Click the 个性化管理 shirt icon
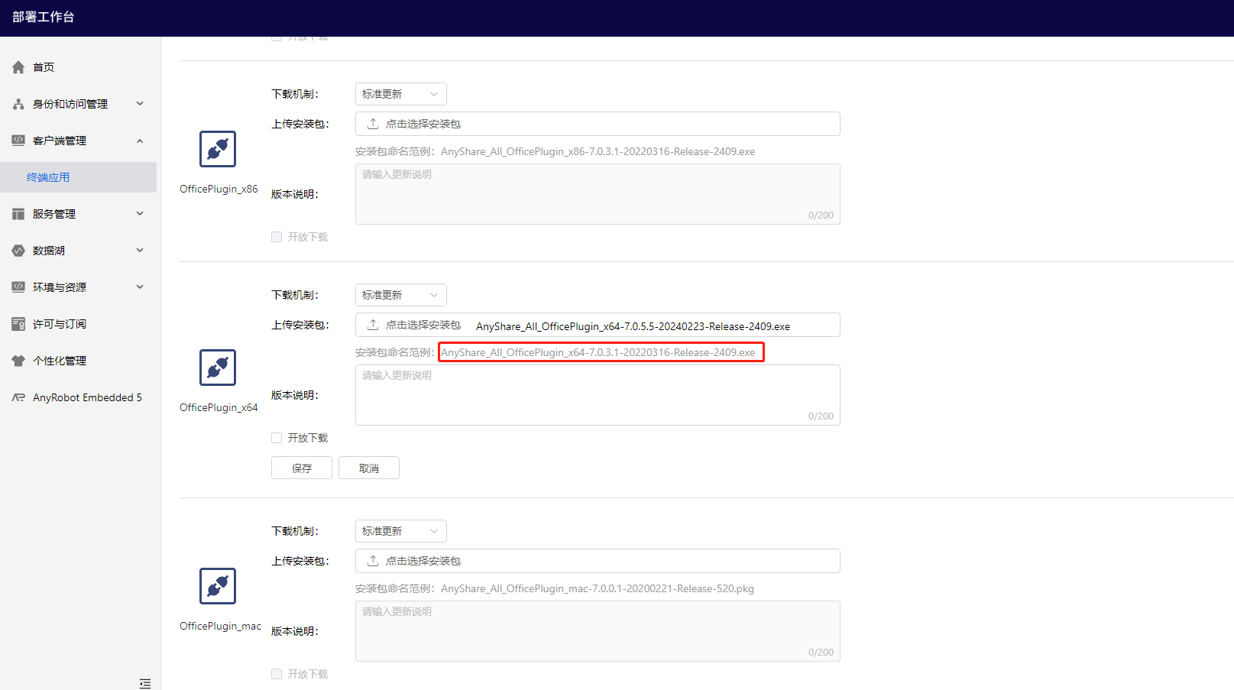 click(18, 361)
